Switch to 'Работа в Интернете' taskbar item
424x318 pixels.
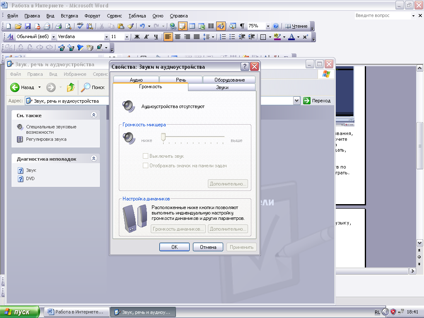click(77, 312)
